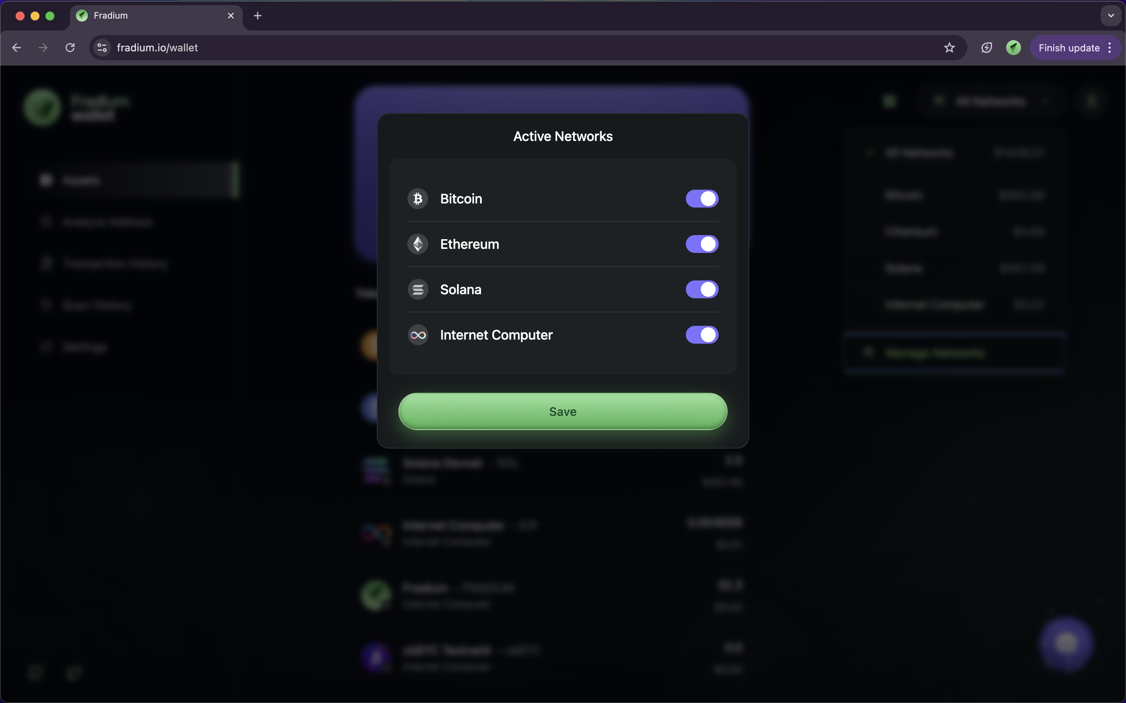Open a new browser tab

[257, 16]
